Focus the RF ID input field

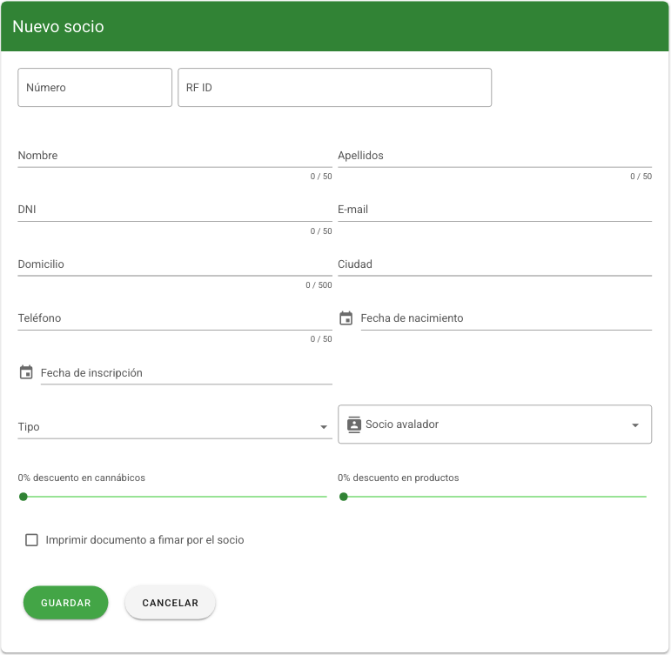(x=335, y=87)
